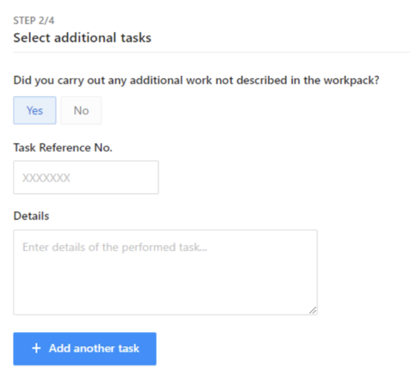Select the Yes option
The height and width of the screenshot is (388, 410).
tap(35, 110)
